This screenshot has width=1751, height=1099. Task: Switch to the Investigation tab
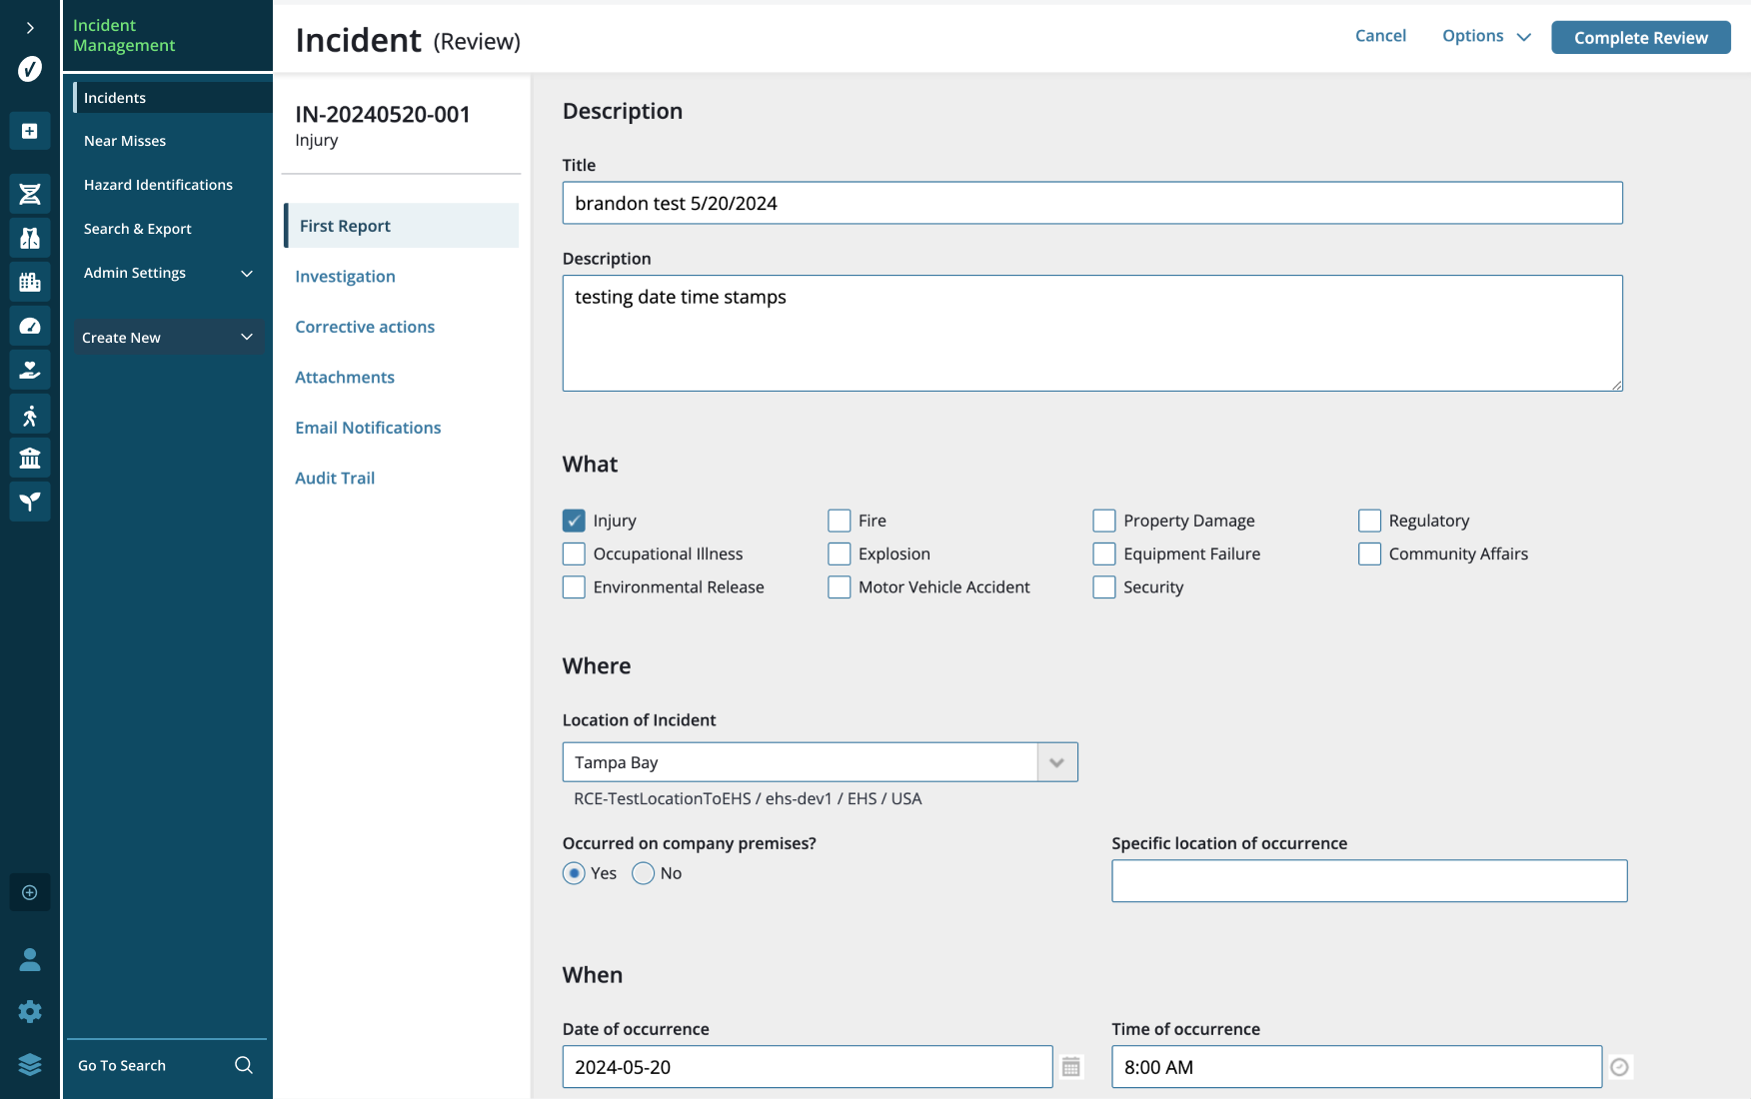pyautogui.click(x=345, y=277)
